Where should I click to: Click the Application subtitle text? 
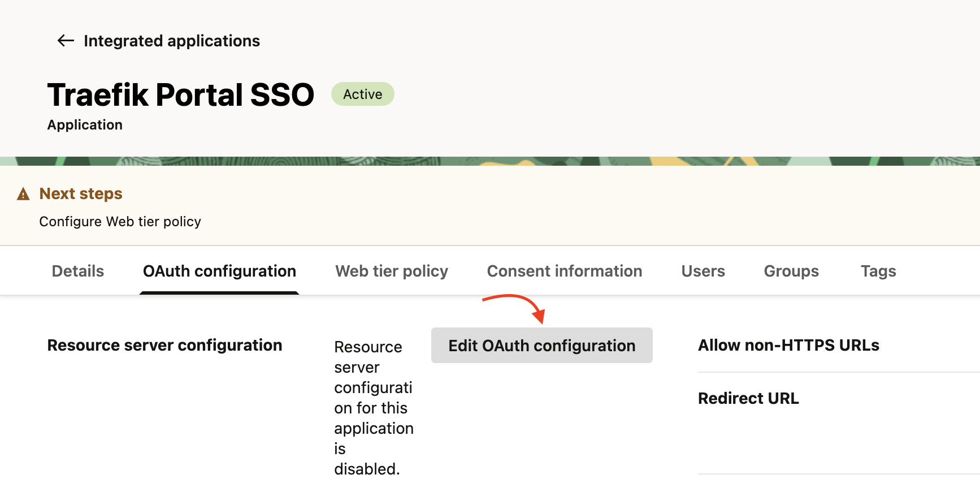[x=85, y=124]
